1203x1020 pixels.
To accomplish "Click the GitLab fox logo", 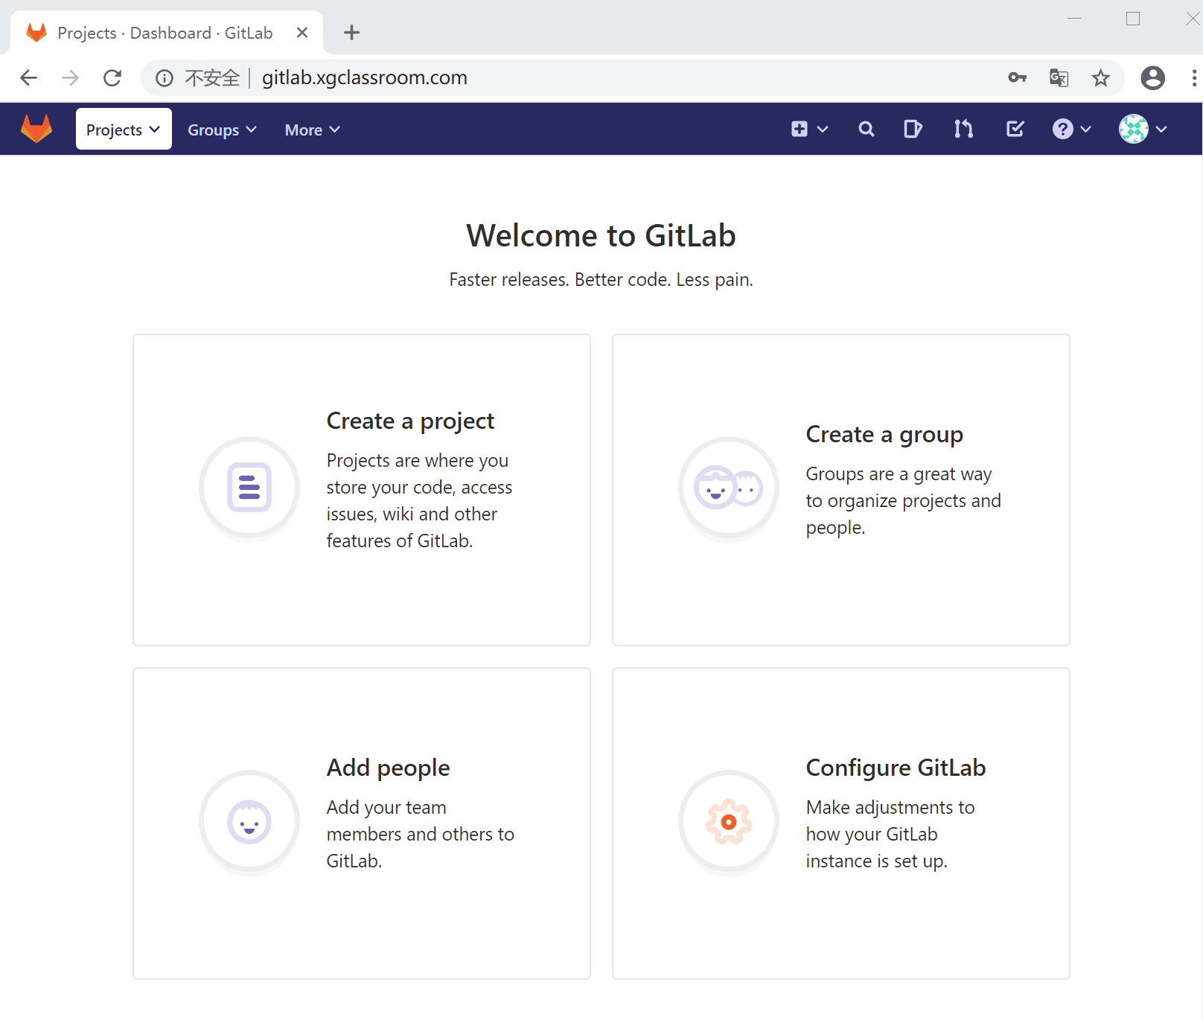I will point(36,128).
